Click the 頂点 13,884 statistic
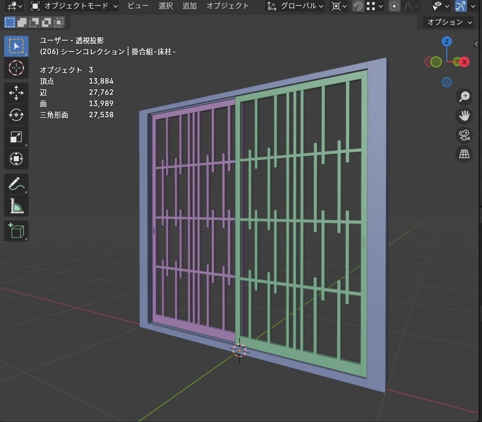 coord(77,81)
